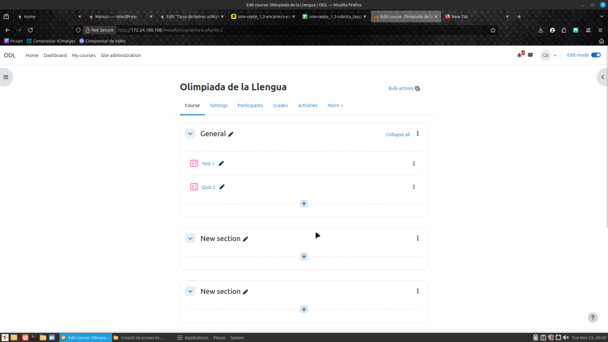The width and height of the screenshot is (608, 342).
Task: Click the help question mark button
Action: [592, 318]
